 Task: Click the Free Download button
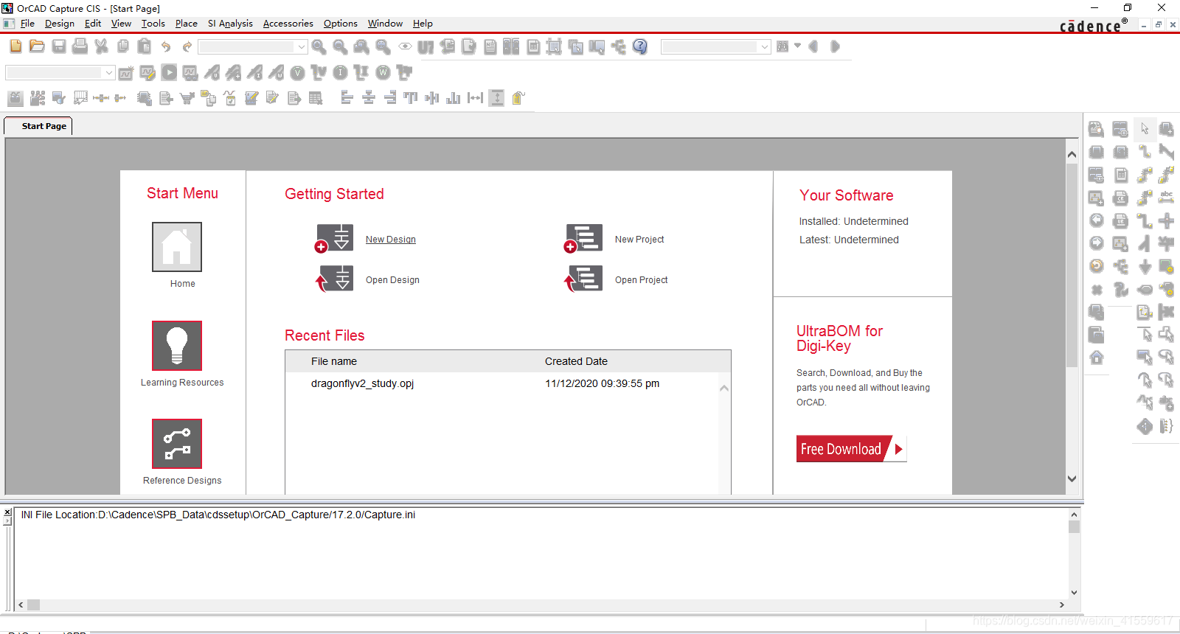[x=851, y=449]
